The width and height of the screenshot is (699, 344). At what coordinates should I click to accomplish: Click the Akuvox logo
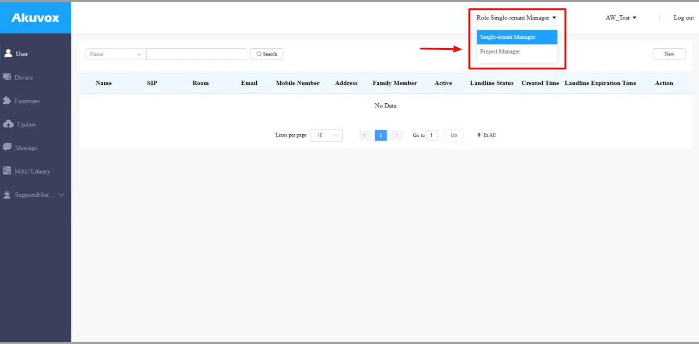35,17
